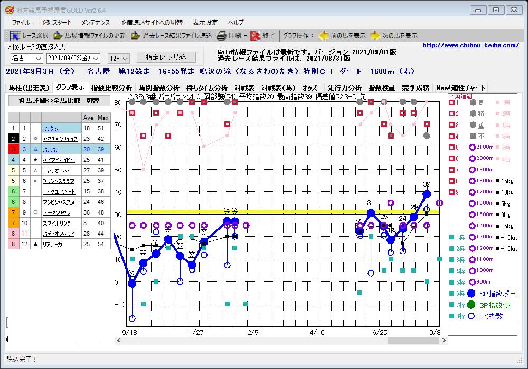528x369 pixels.
Task: Select horse ヤマチョウヴォイス in the list
Action: click(60, 139)
